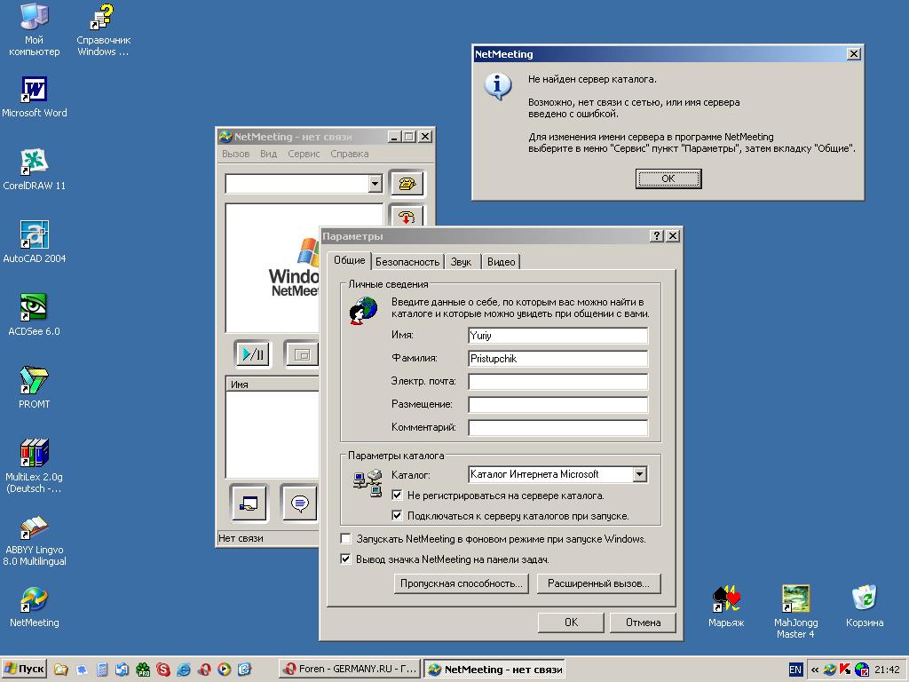
Task: Click the 'Нет связи' status bar text
Action: pos(241,538)
